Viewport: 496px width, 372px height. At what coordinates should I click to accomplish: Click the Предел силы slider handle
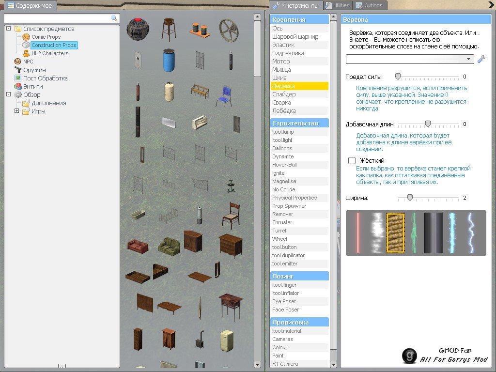pyautogui.click(x=398, y=76)
